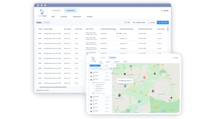220x119 pixels.
Task: Collapse the expanded worker's task list chevron
Action: 110,80
